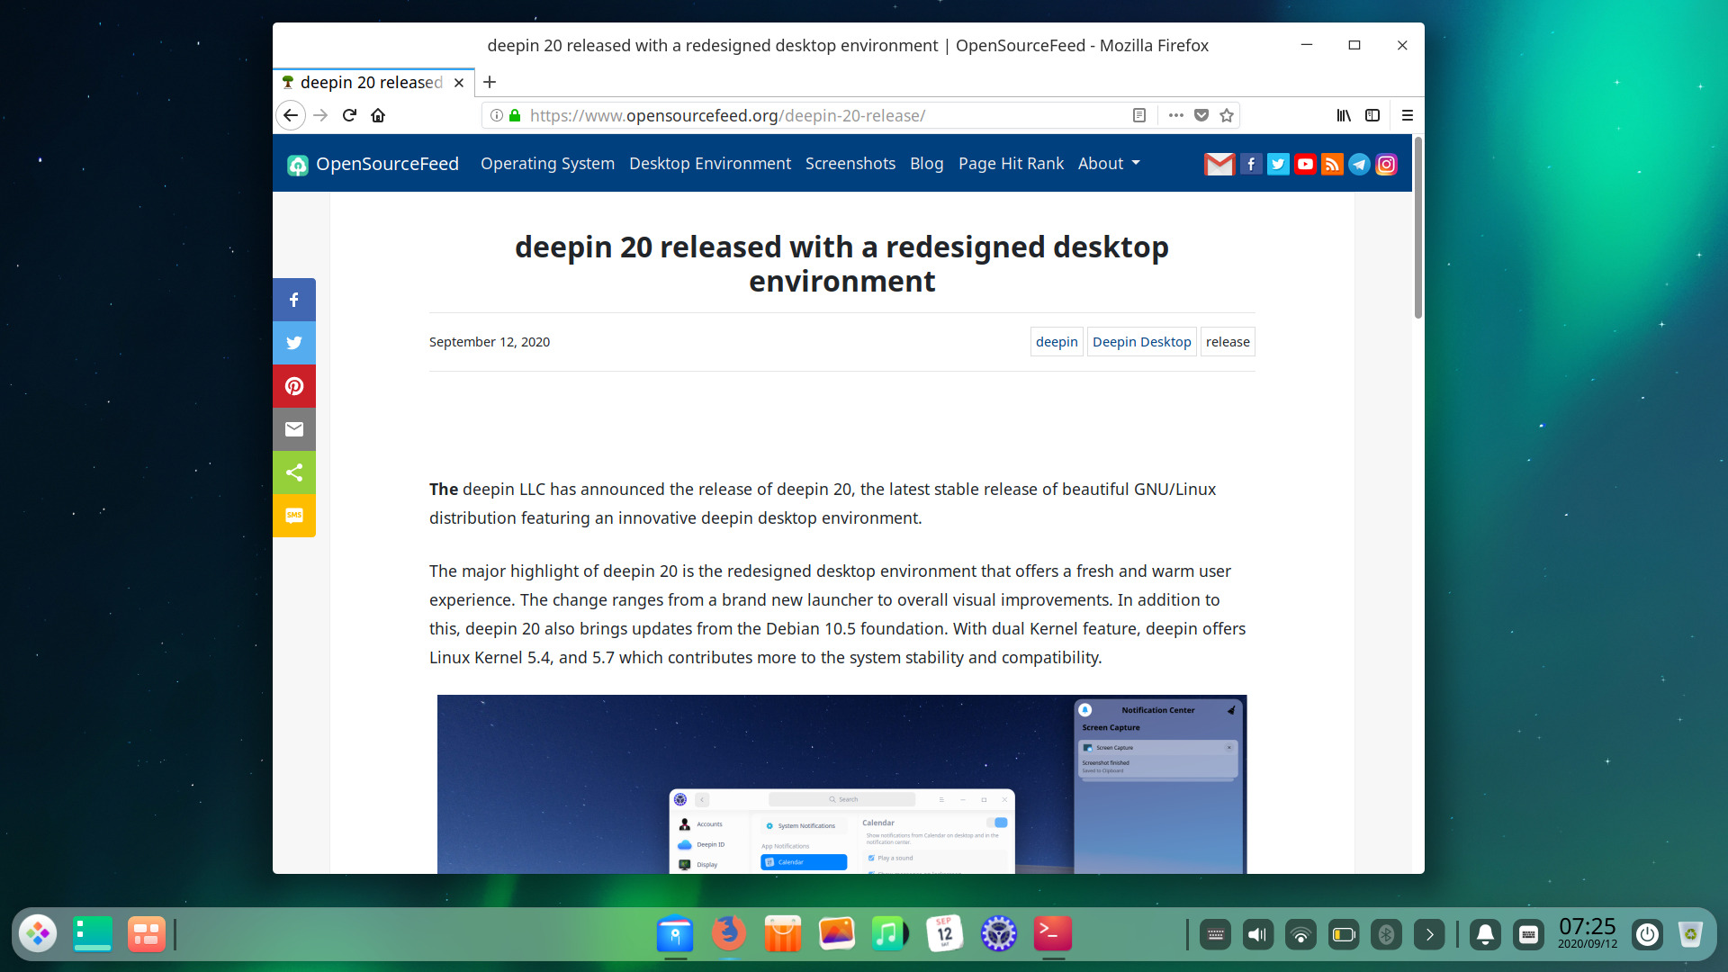
Task: Open the Pinterest share icon in sidebar
Action: (x=294, y=386)
